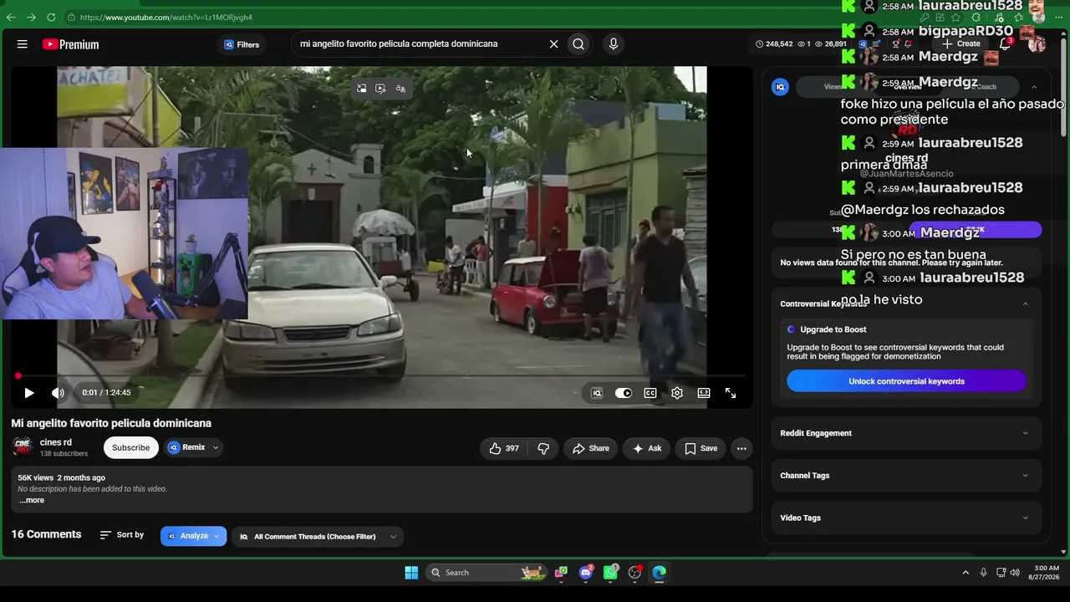This screenshot has width=1070, height=602.
Task: Open the vidIQ player control icon
Action: (597, 393)
